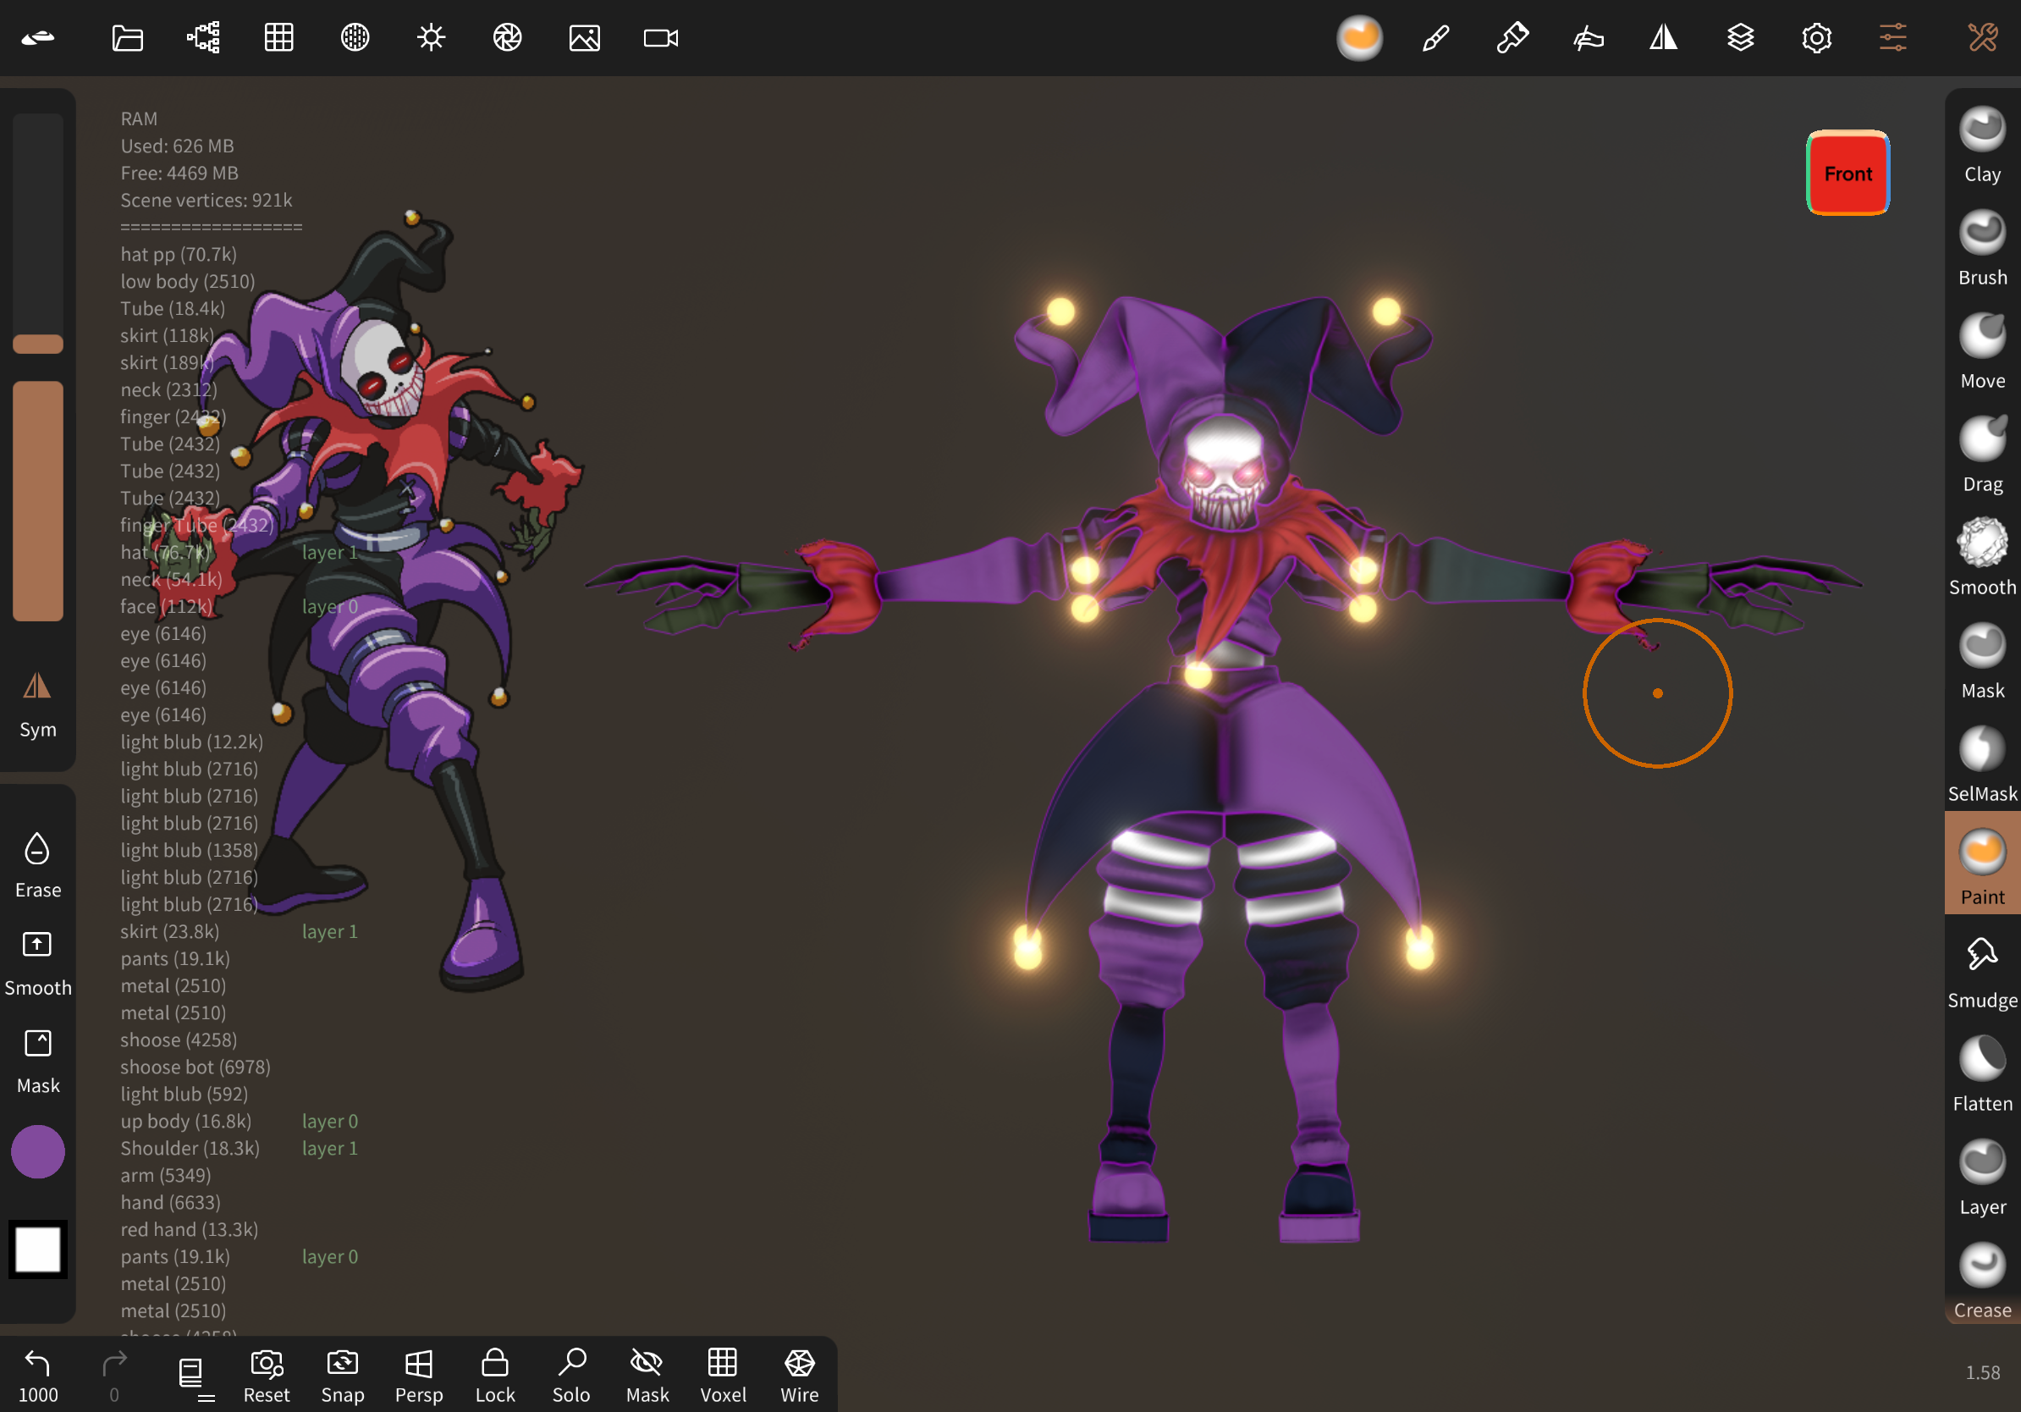The image size is (2021, 1412).
Task: Open the scene hierarchy menu
Action: (203, 38)
